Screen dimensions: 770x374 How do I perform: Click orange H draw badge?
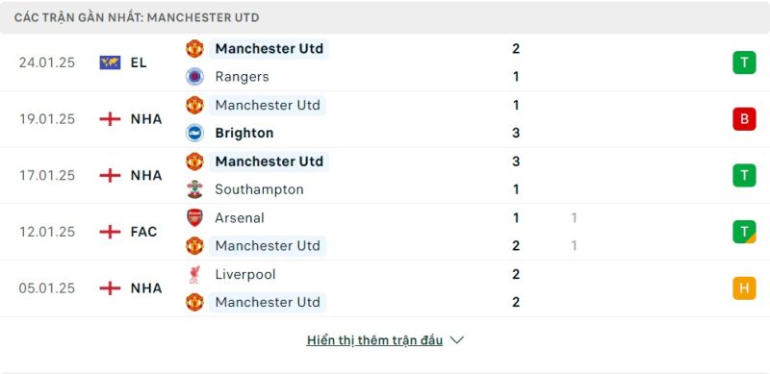[x=744, y=288]
